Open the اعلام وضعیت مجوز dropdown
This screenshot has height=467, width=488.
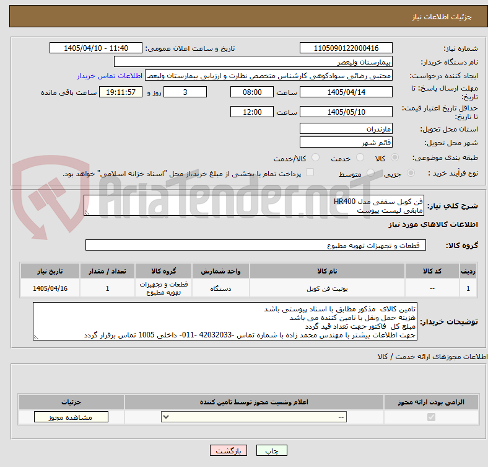click(254, 417)
